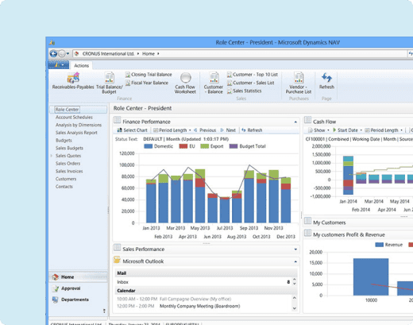Show Previous period in Finance Performance

[205, 130]
